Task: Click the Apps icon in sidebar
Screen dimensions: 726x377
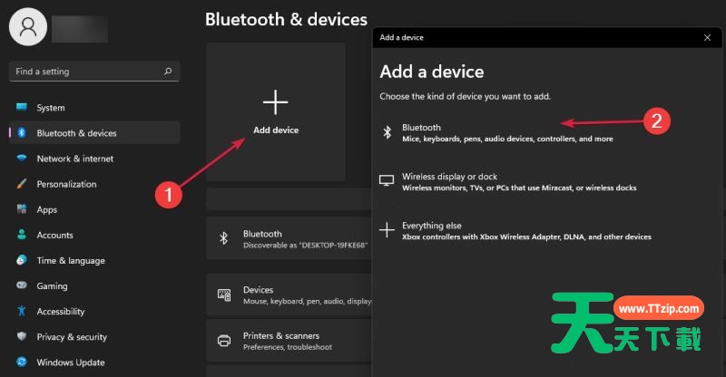Action: (x=21, y=209)
